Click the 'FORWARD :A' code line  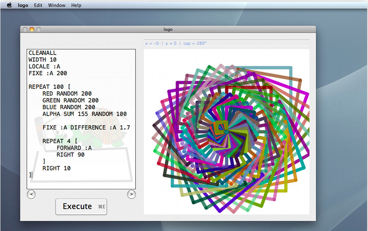74,148
